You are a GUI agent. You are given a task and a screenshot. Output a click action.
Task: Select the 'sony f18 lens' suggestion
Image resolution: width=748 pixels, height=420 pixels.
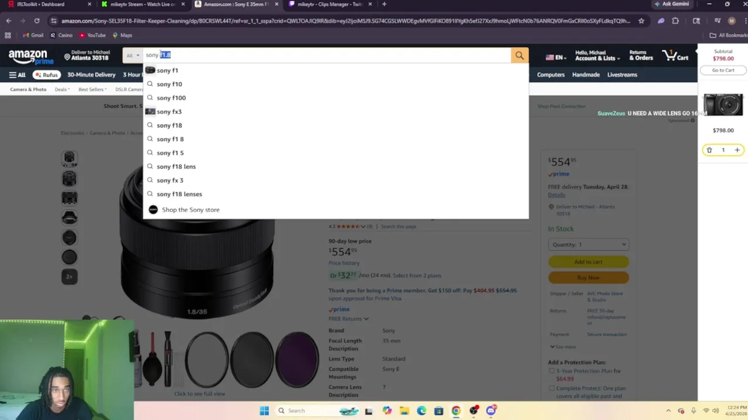pos(335,166)
